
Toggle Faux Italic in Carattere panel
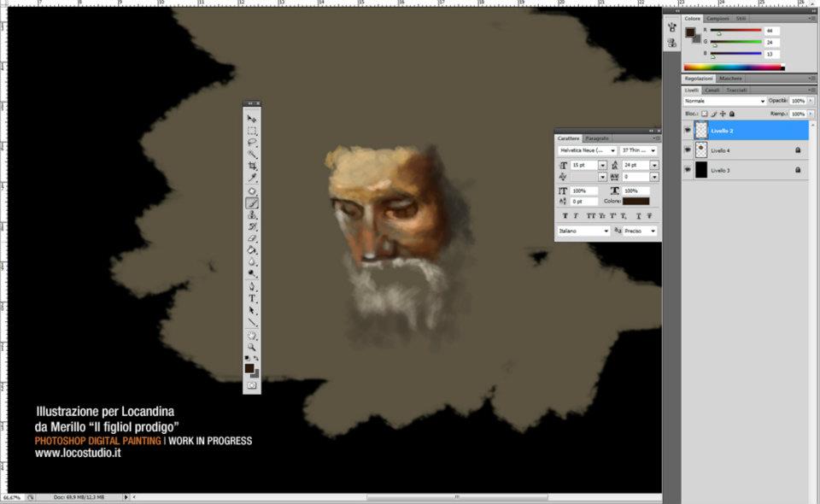click(576, 215)
